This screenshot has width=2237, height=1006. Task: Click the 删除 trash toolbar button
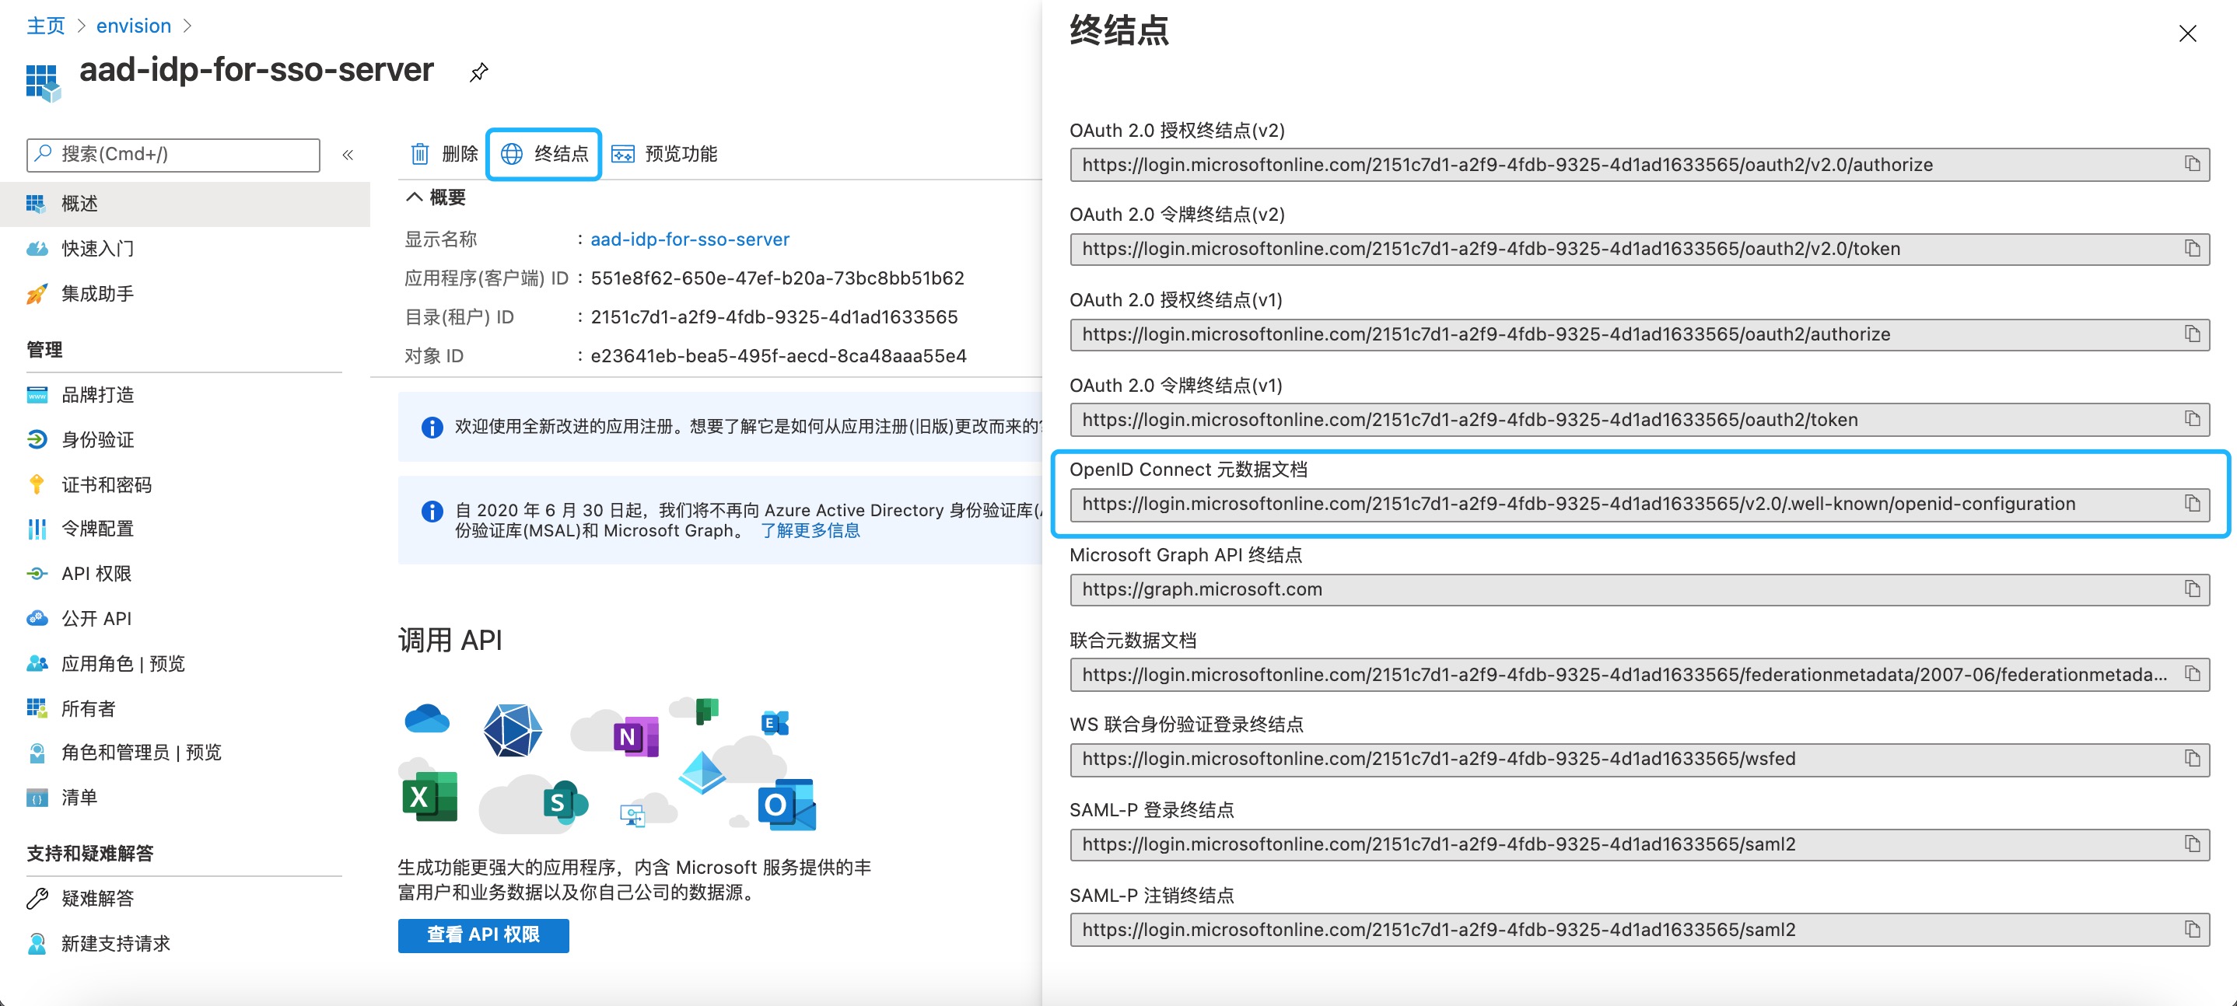coord(444,154)
